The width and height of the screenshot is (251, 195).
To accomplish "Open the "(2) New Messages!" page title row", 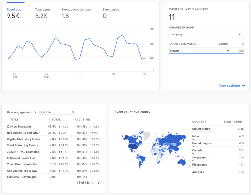I will tap(20, 126).
